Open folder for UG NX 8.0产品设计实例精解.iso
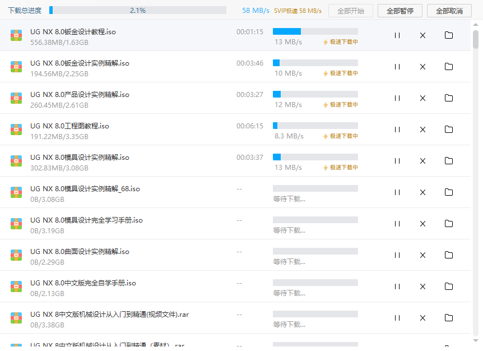483x351 pixels. [x=449, y=98]
